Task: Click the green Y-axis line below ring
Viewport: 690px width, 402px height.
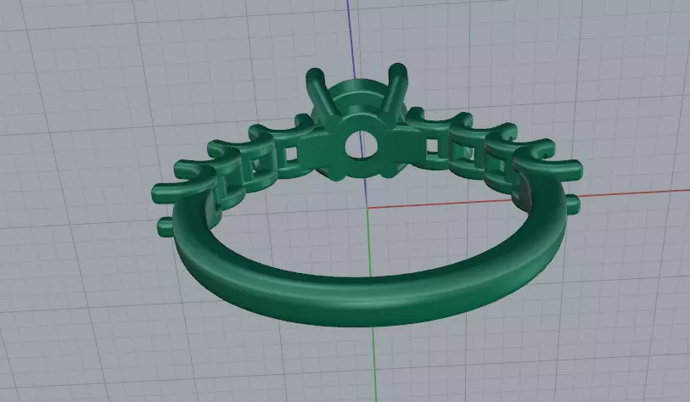Action: tap(374, 364)
